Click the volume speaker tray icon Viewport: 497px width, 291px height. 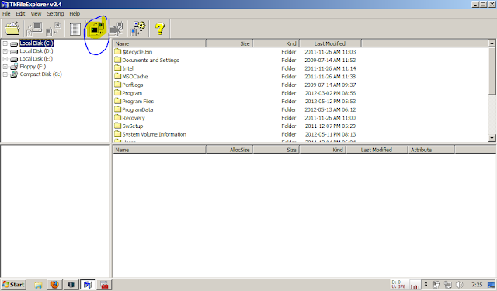point(460,285)
